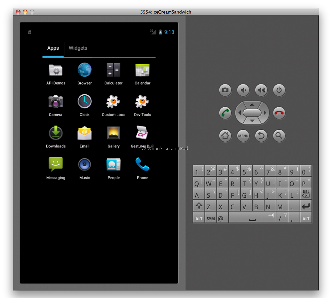Open the Email app
Viewport: 332px width, 298px height.
84,137
